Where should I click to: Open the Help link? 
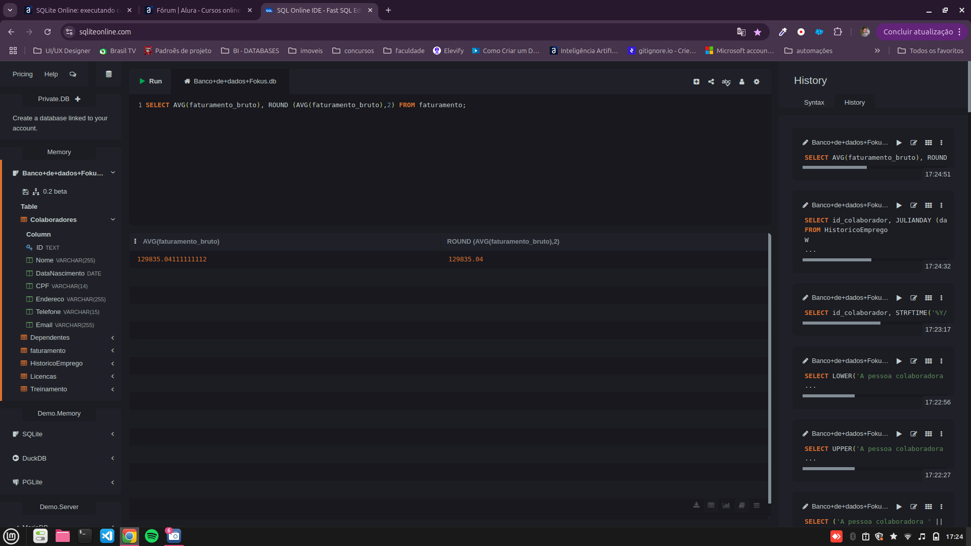point(51,74)
